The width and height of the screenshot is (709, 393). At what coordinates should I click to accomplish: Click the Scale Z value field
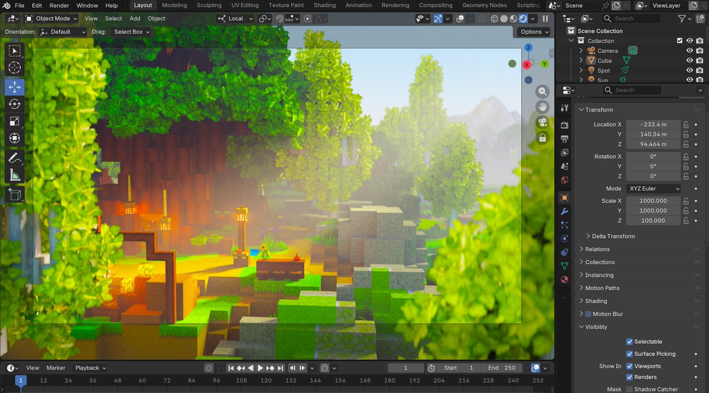(x=653, y=220)
